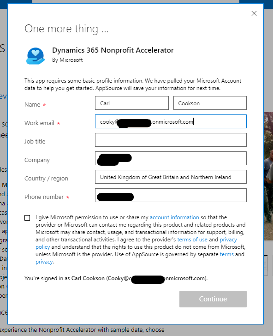
Task: Click the One more thing heading
Action: (x=66, y=29)
